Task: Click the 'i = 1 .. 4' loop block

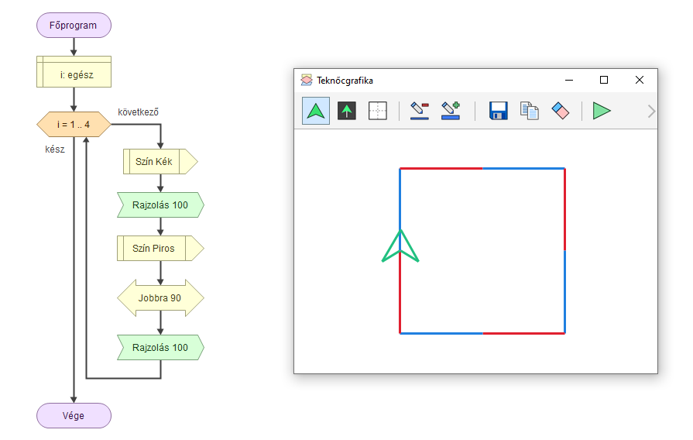Action: coord(74,124)
